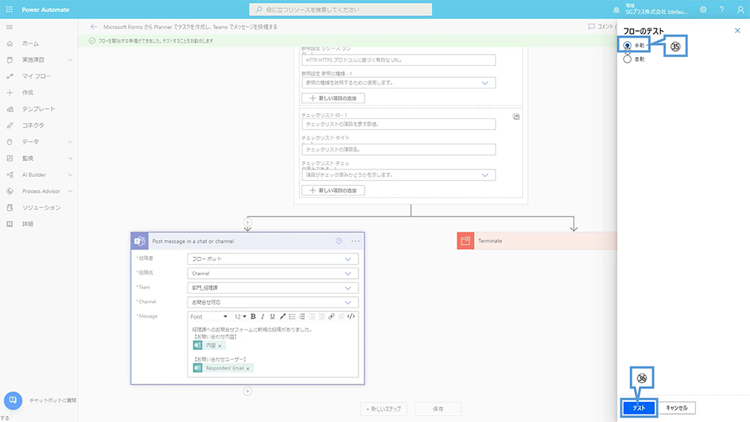Open the checklist checked-state dropdown
The width and height of the screenshot is (750, 422).
pos(398,175)
